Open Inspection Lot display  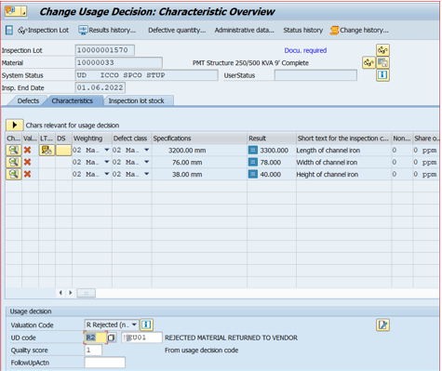pyautogui.click(x=44, y=30)
